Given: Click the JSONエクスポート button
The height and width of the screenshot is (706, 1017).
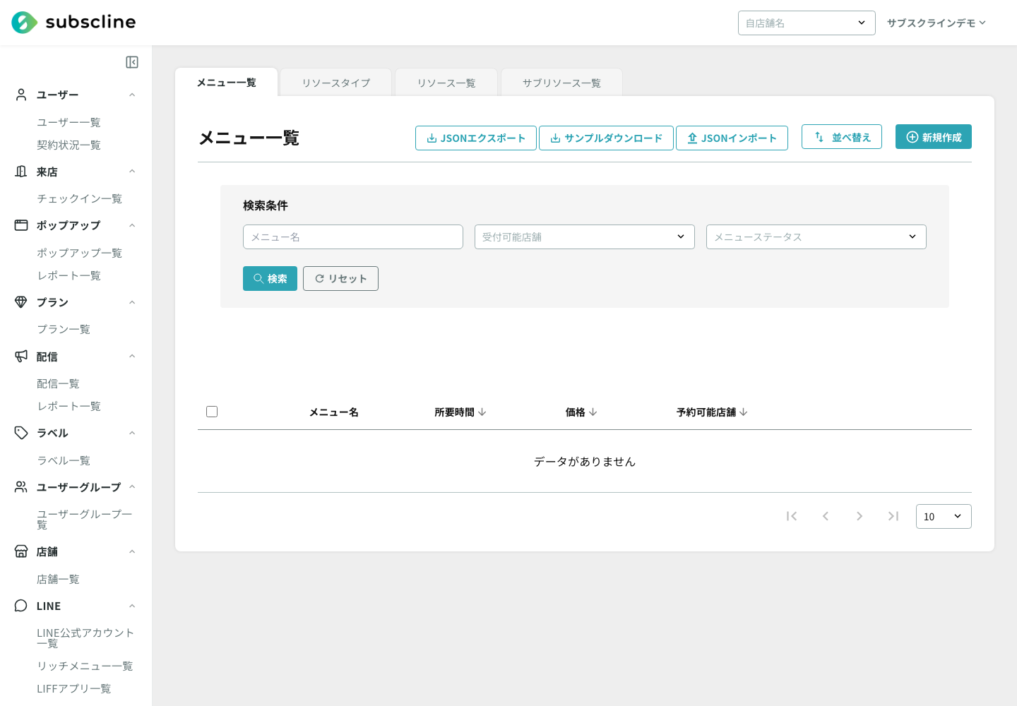Looking at the screenshot, I should click(x=476, y=138).
